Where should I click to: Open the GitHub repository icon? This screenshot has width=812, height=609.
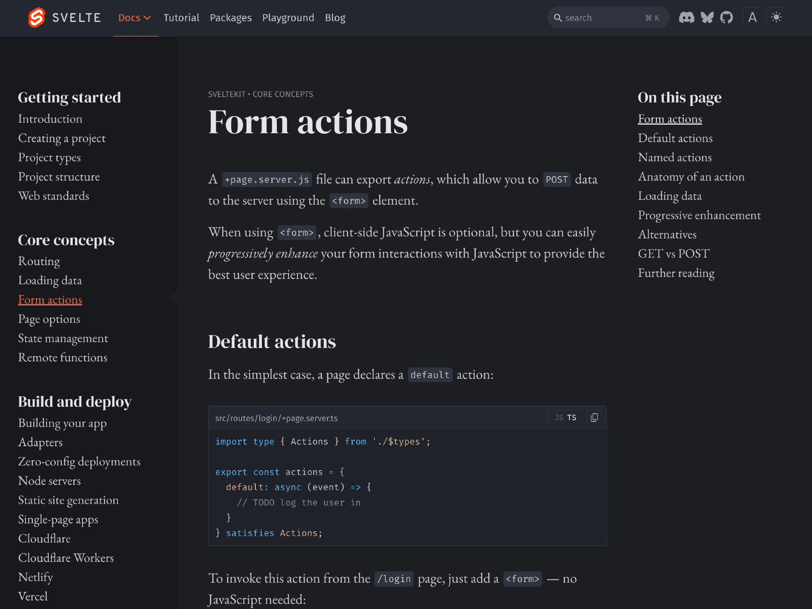click(x=726, y=17)
